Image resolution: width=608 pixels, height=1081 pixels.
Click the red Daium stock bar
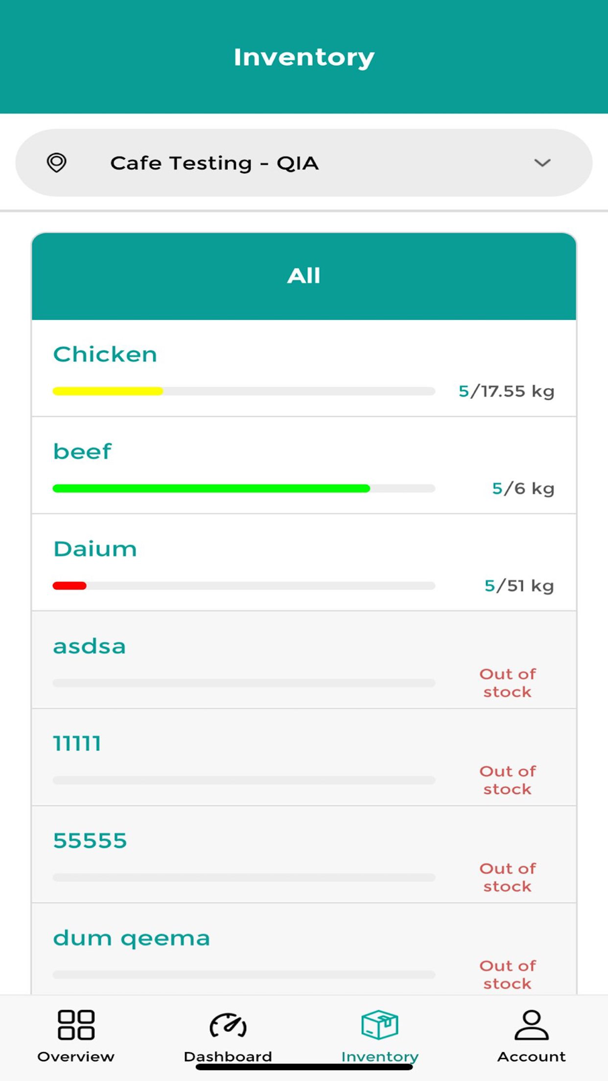tap(69, 585)
